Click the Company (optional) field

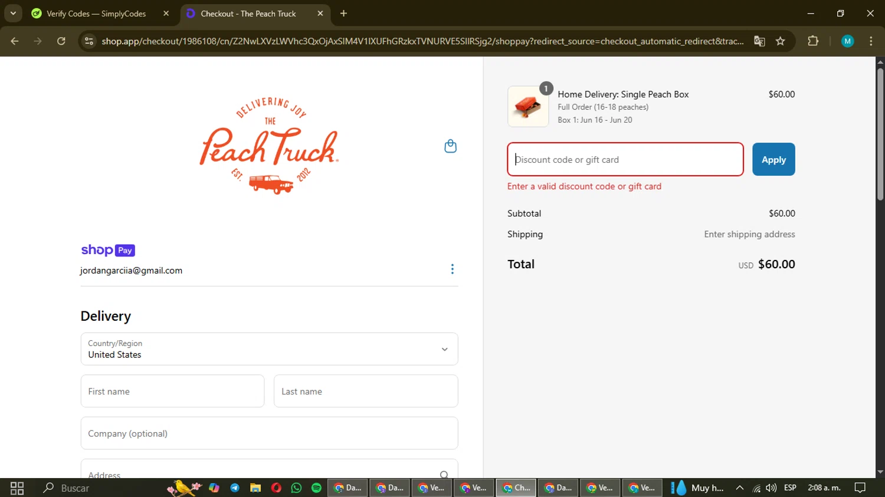(269, 433)
